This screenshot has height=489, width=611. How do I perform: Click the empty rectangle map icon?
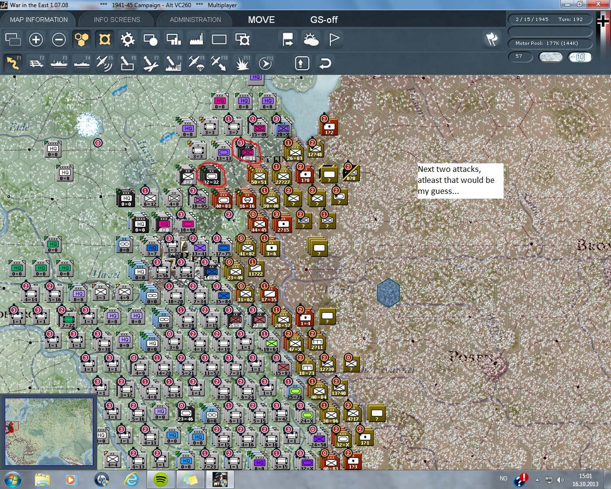[219, 40]
